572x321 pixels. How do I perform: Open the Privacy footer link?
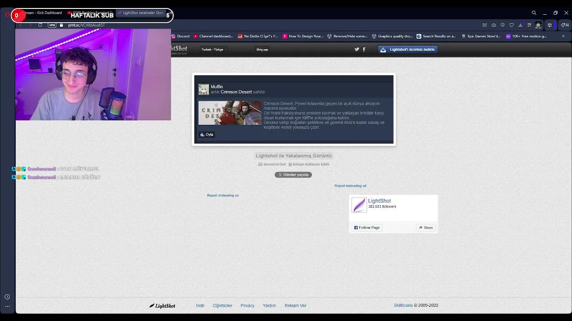[247, 306]
